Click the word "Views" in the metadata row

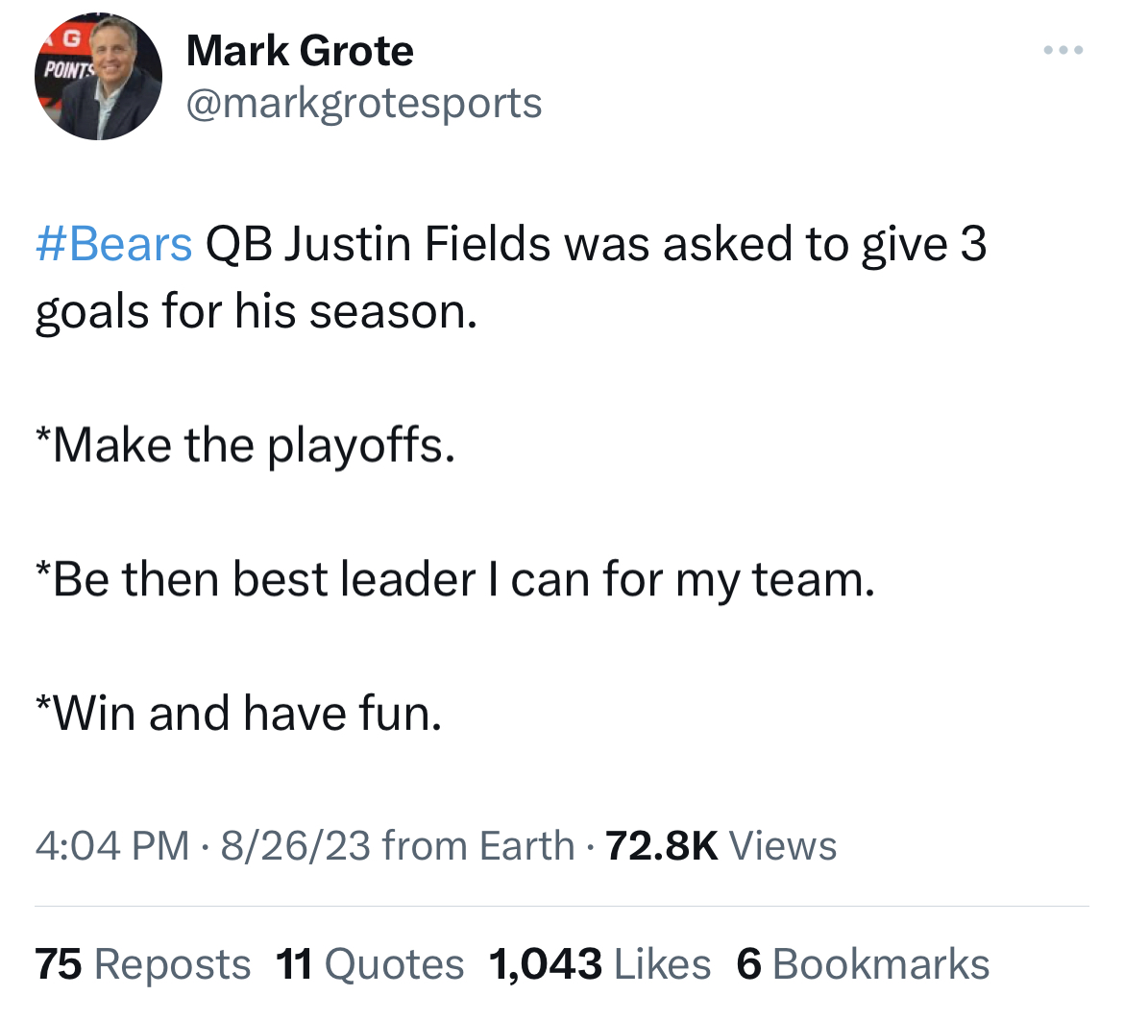coord(783,846)
